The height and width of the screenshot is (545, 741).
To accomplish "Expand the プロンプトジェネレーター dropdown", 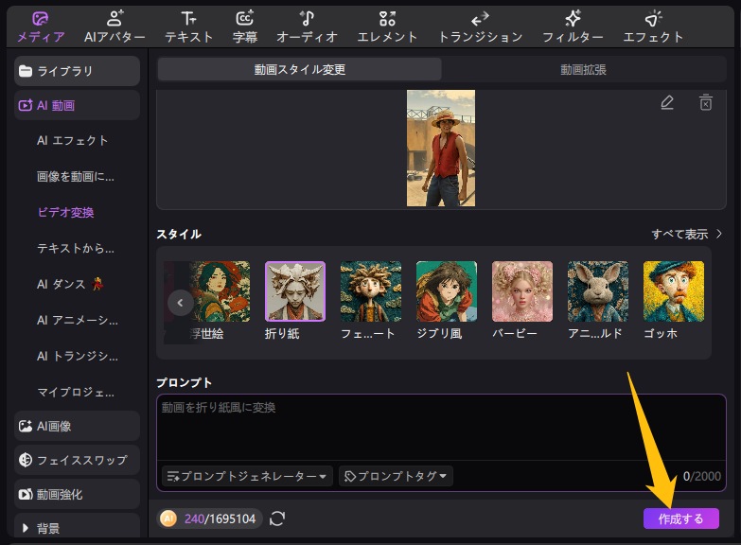I will pyautogui.click(x=247, y=476).
